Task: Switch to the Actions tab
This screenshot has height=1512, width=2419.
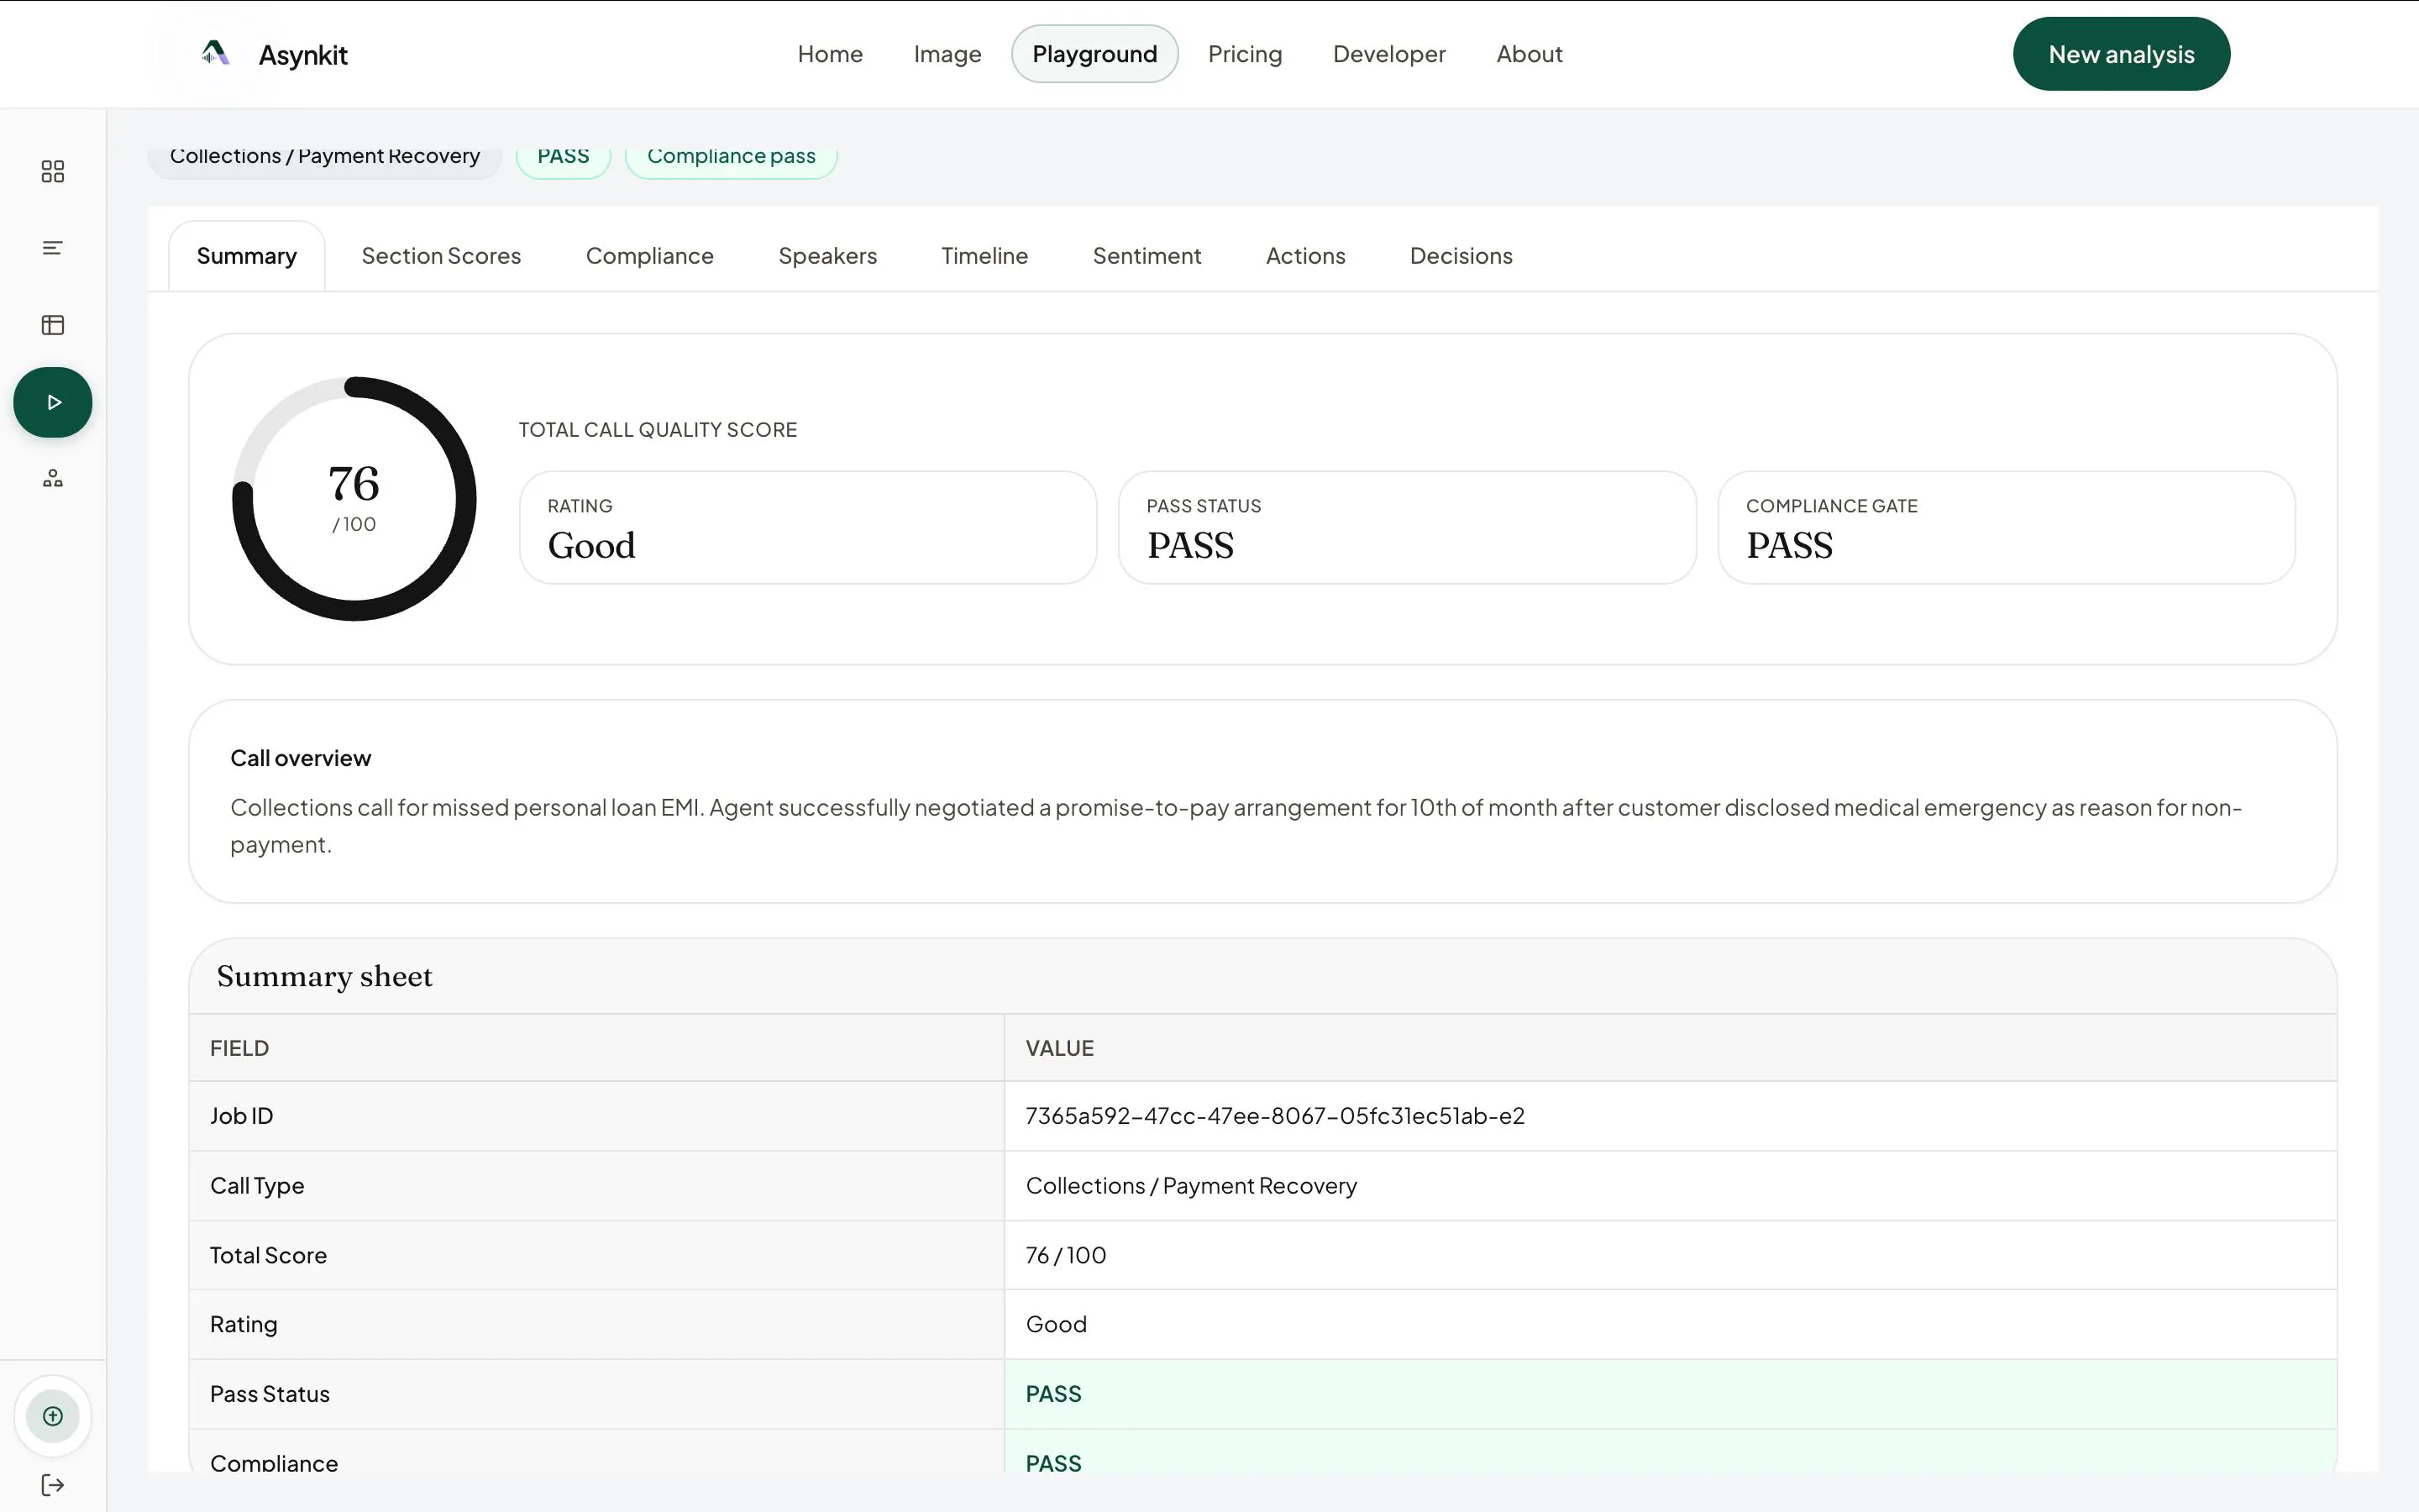Action: click(1305, 256)
